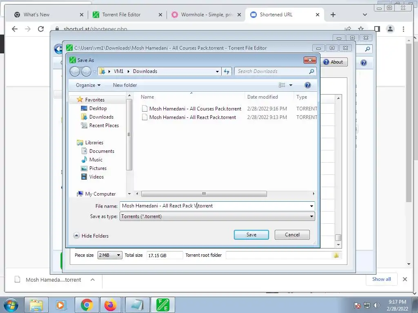Click the Torrent root folder field
This screenshot has height=313, width=418.
point(279,255)
